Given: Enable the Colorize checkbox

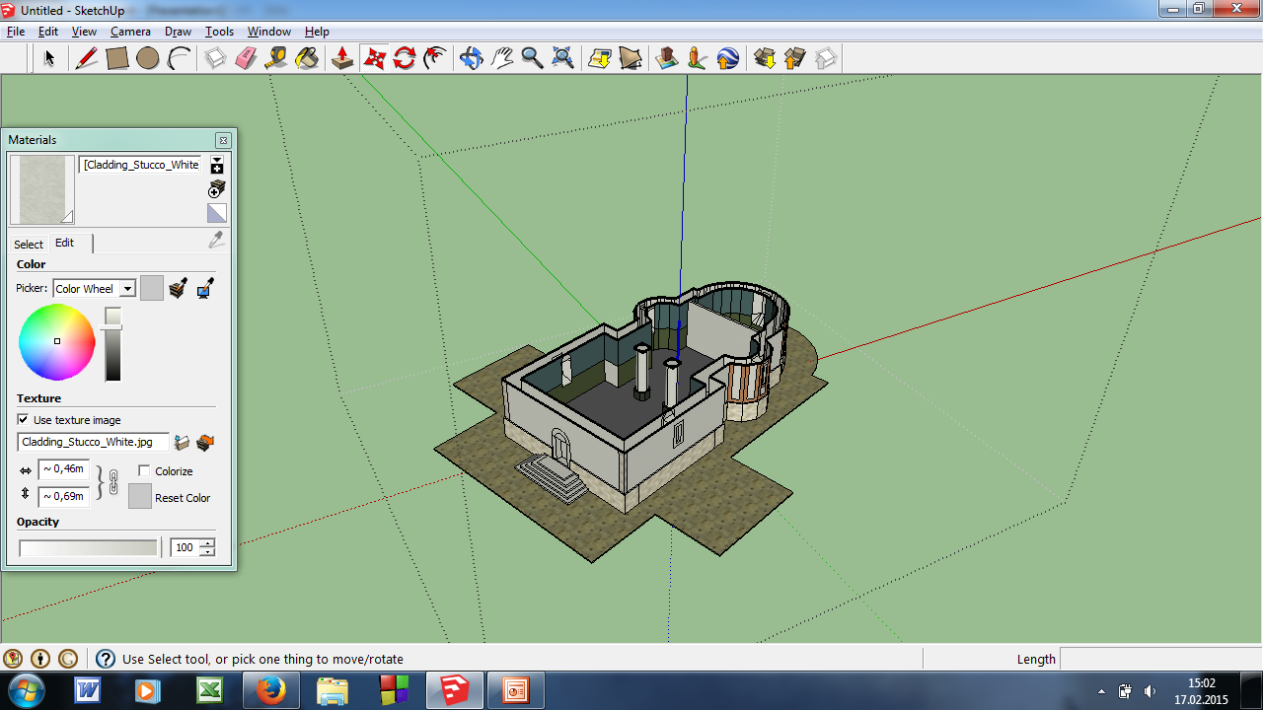Looking at the screenshot, I should pyautogui.click(x=144, y=471).
